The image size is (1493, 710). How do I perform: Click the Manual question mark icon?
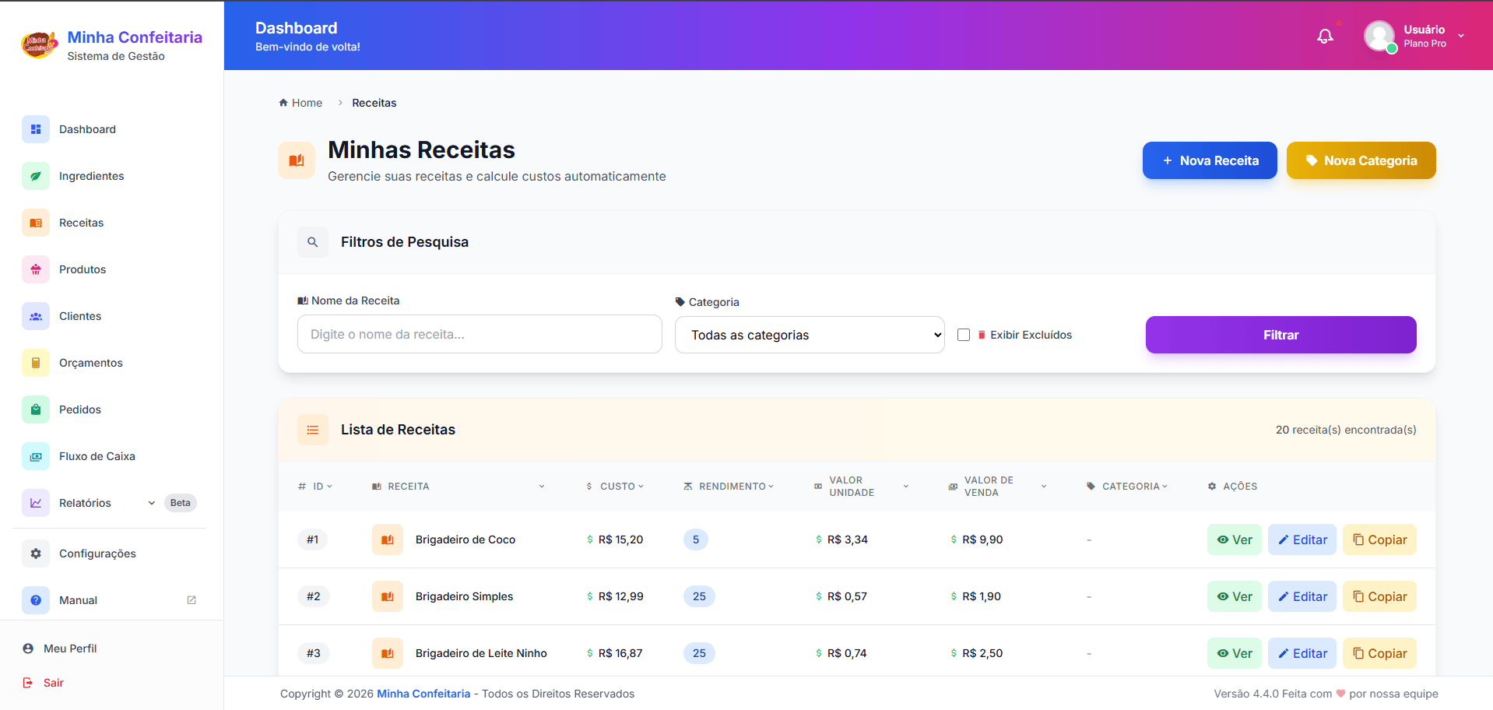36,600
